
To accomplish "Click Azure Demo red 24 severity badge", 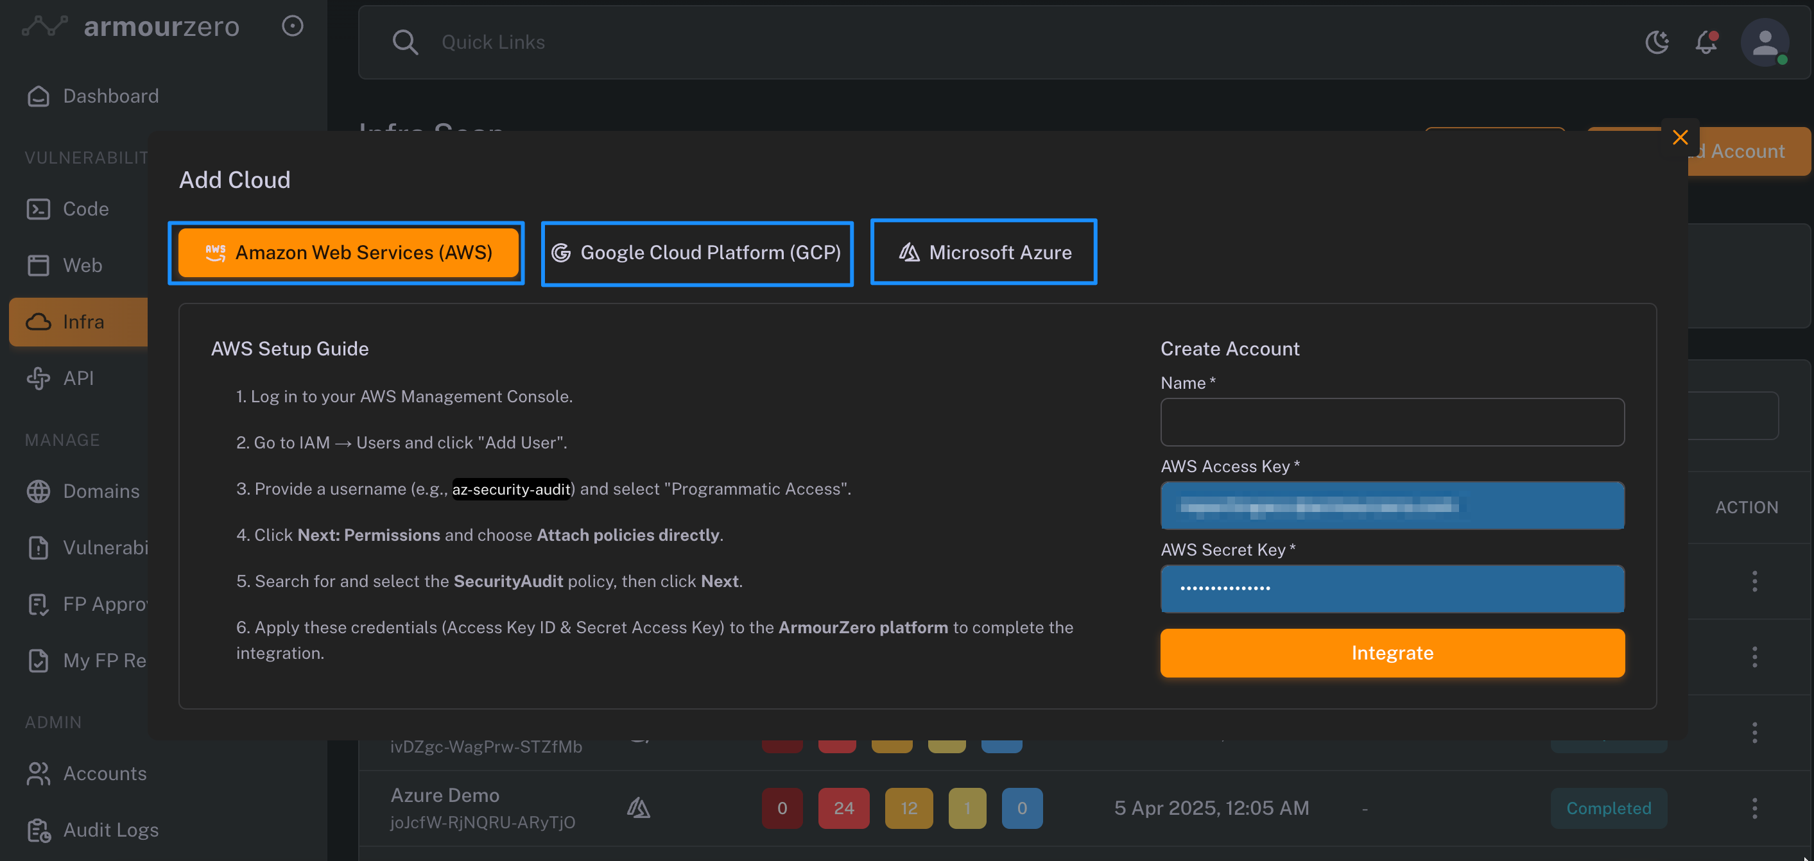I will pyautogui.click(x=843, y=808).
